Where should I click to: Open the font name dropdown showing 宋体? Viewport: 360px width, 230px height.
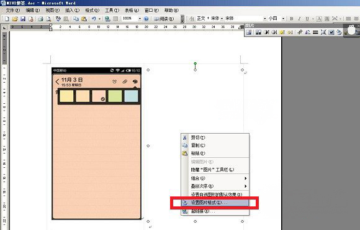(264, 19)
